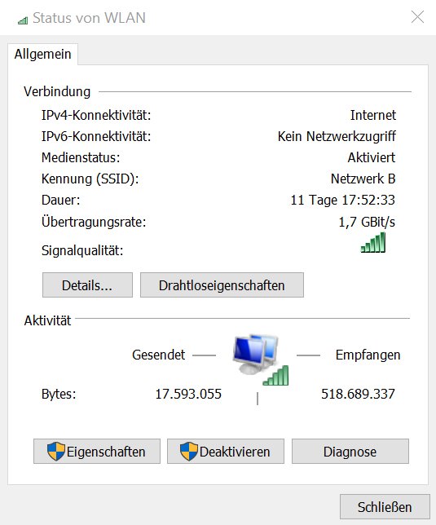Click the Übertragungsrate value 1,7 GBit/s
The width and height of the screenshot is (436, 525).
tap(367, 222)
